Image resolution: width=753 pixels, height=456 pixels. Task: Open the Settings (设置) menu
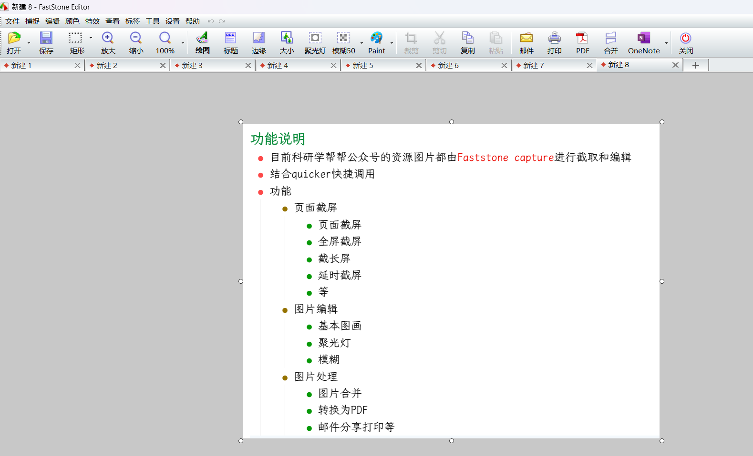(173, 21)
